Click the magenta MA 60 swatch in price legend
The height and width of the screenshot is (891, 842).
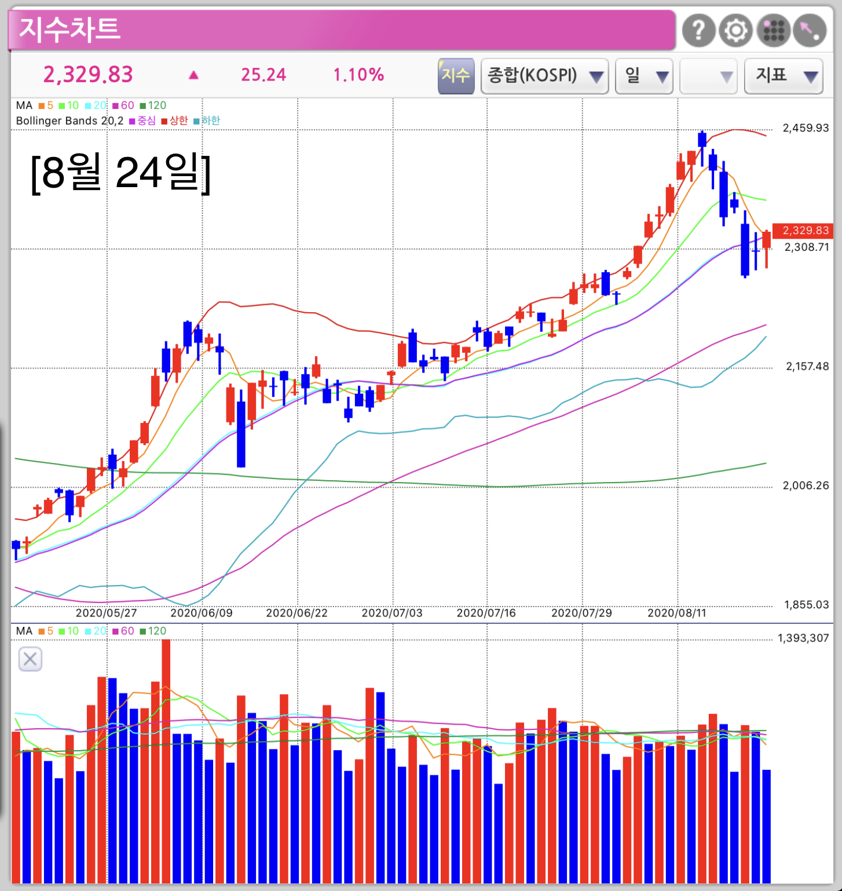coord(115,105)
